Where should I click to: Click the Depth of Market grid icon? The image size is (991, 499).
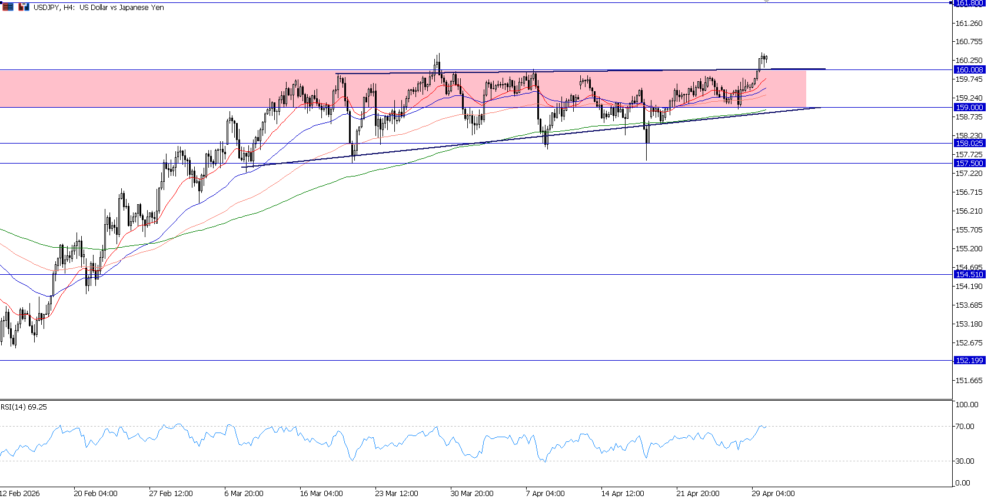pyautogui.click(x=8, y=7)
